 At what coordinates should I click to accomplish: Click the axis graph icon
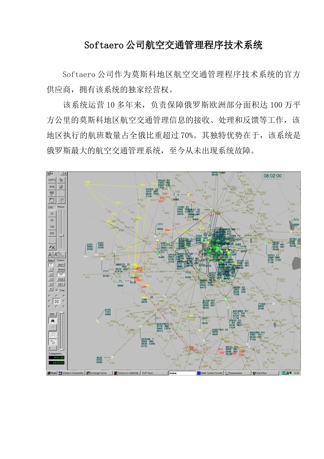(62, 254)
